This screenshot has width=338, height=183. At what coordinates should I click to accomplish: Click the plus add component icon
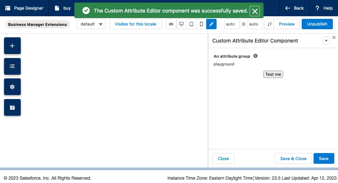(x=12, y=46)
